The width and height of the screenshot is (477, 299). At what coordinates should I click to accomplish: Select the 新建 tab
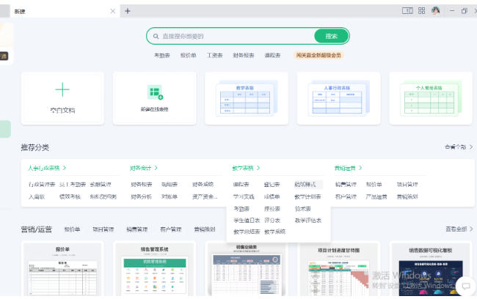65,11
